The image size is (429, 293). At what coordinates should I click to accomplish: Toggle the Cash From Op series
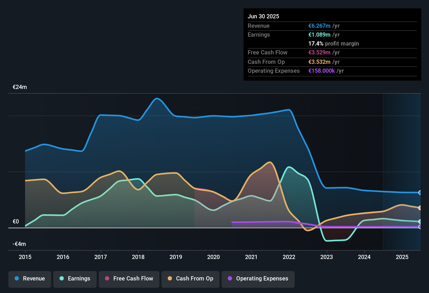[190, 279]
